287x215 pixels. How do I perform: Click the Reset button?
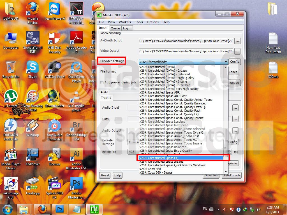click(105, 175)
